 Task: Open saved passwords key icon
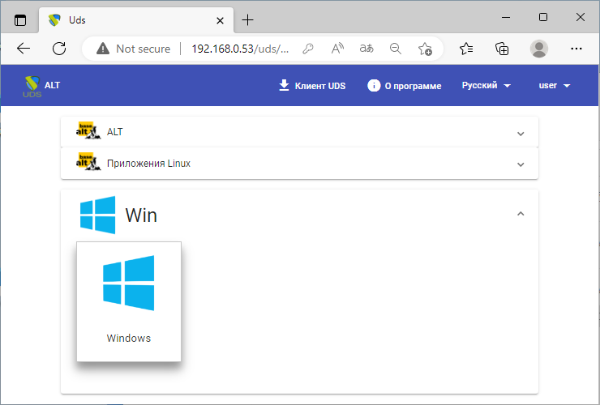tap(307, 49)
